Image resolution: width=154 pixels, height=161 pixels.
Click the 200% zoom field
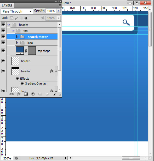(x=7, y=158)
